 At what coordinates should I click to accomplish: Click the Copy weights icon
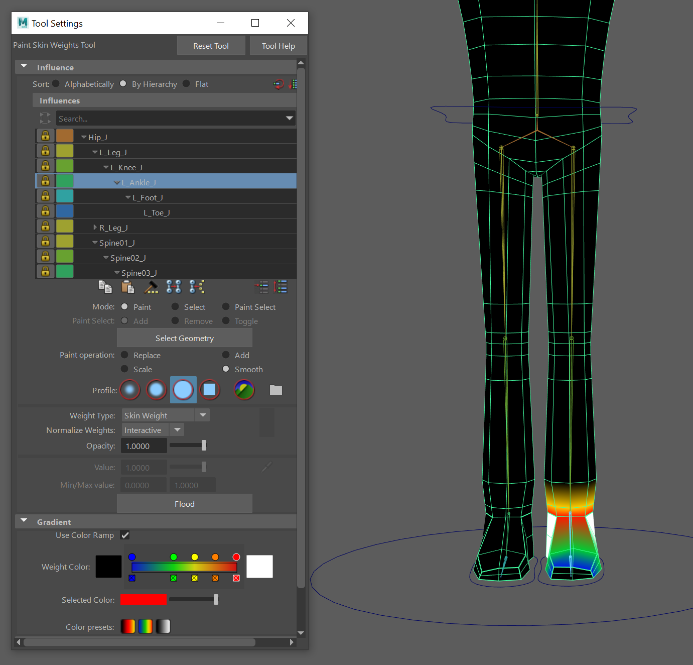pos(105,287)
